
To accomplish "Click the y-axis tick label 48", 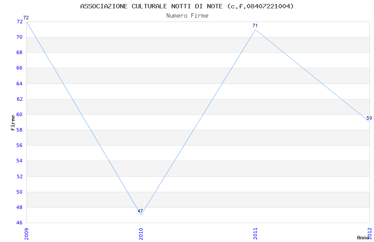I will (x=19, y=207).
